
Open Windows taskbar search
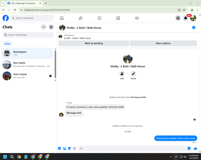(12, 157)
